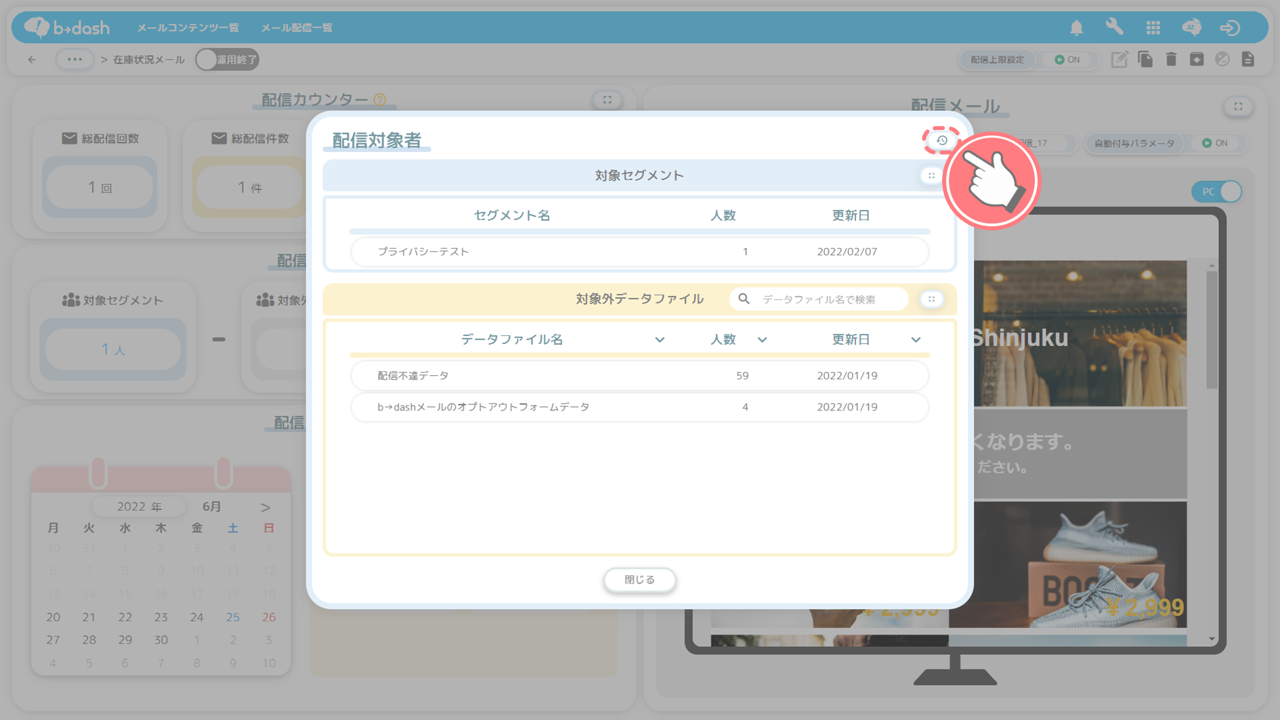This screenshot has width=1280, height=720.
Task: Click the edit pencil icon in toolbar
Action: tap(1119, 60)
